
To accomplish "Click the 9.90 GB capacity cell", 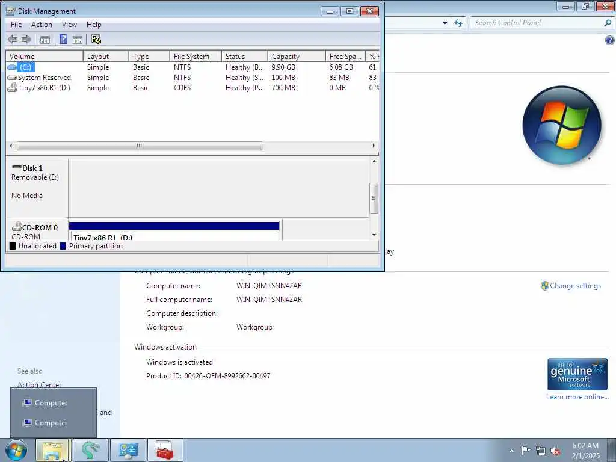I will 283,67.
